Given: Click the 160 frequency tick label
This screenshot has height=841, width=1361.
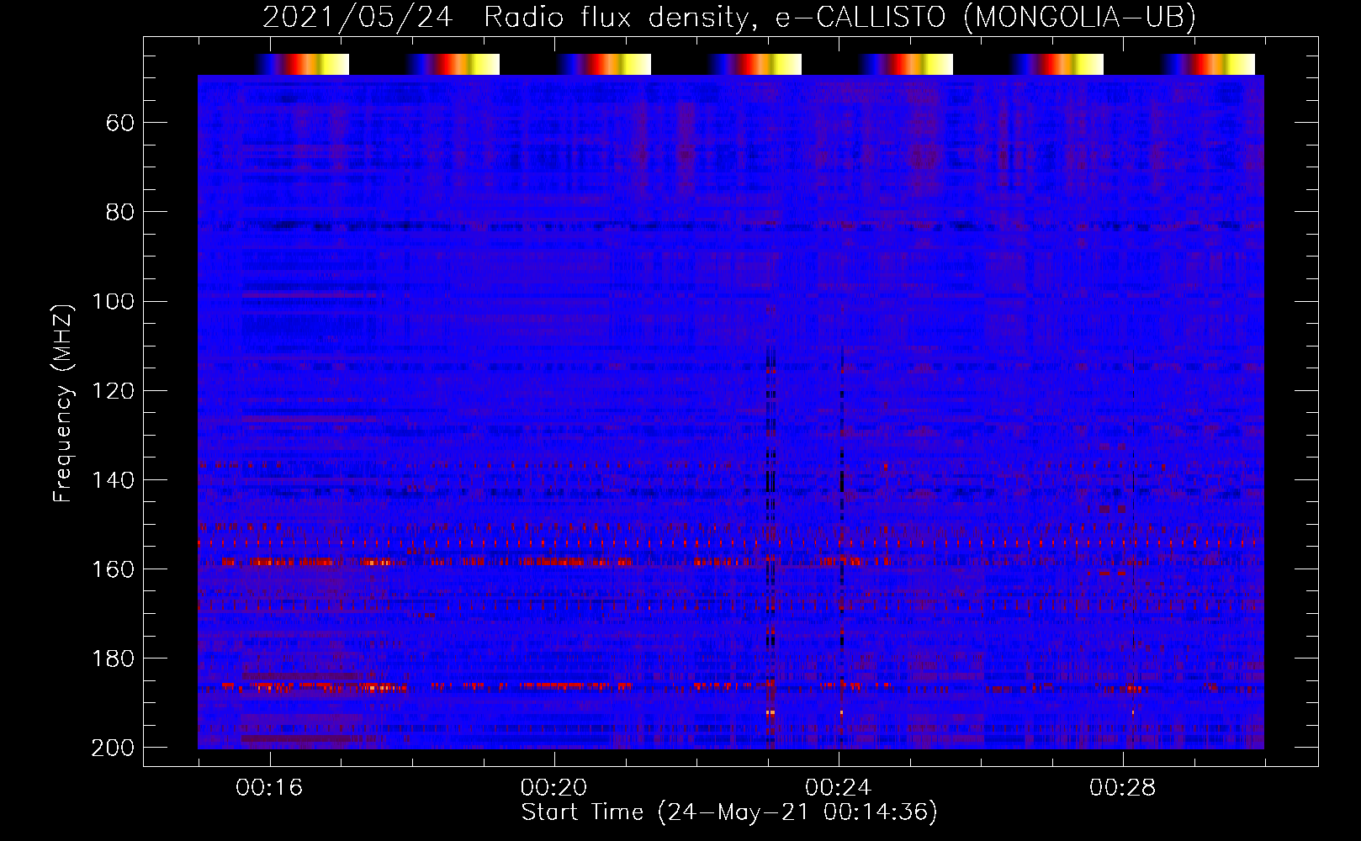Looking at the screenshot, I should pos(114,569).
